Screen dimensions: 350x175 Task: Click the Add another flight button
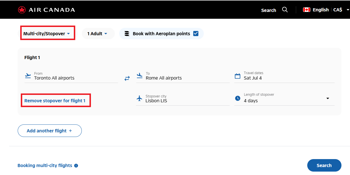pos(50,130)
